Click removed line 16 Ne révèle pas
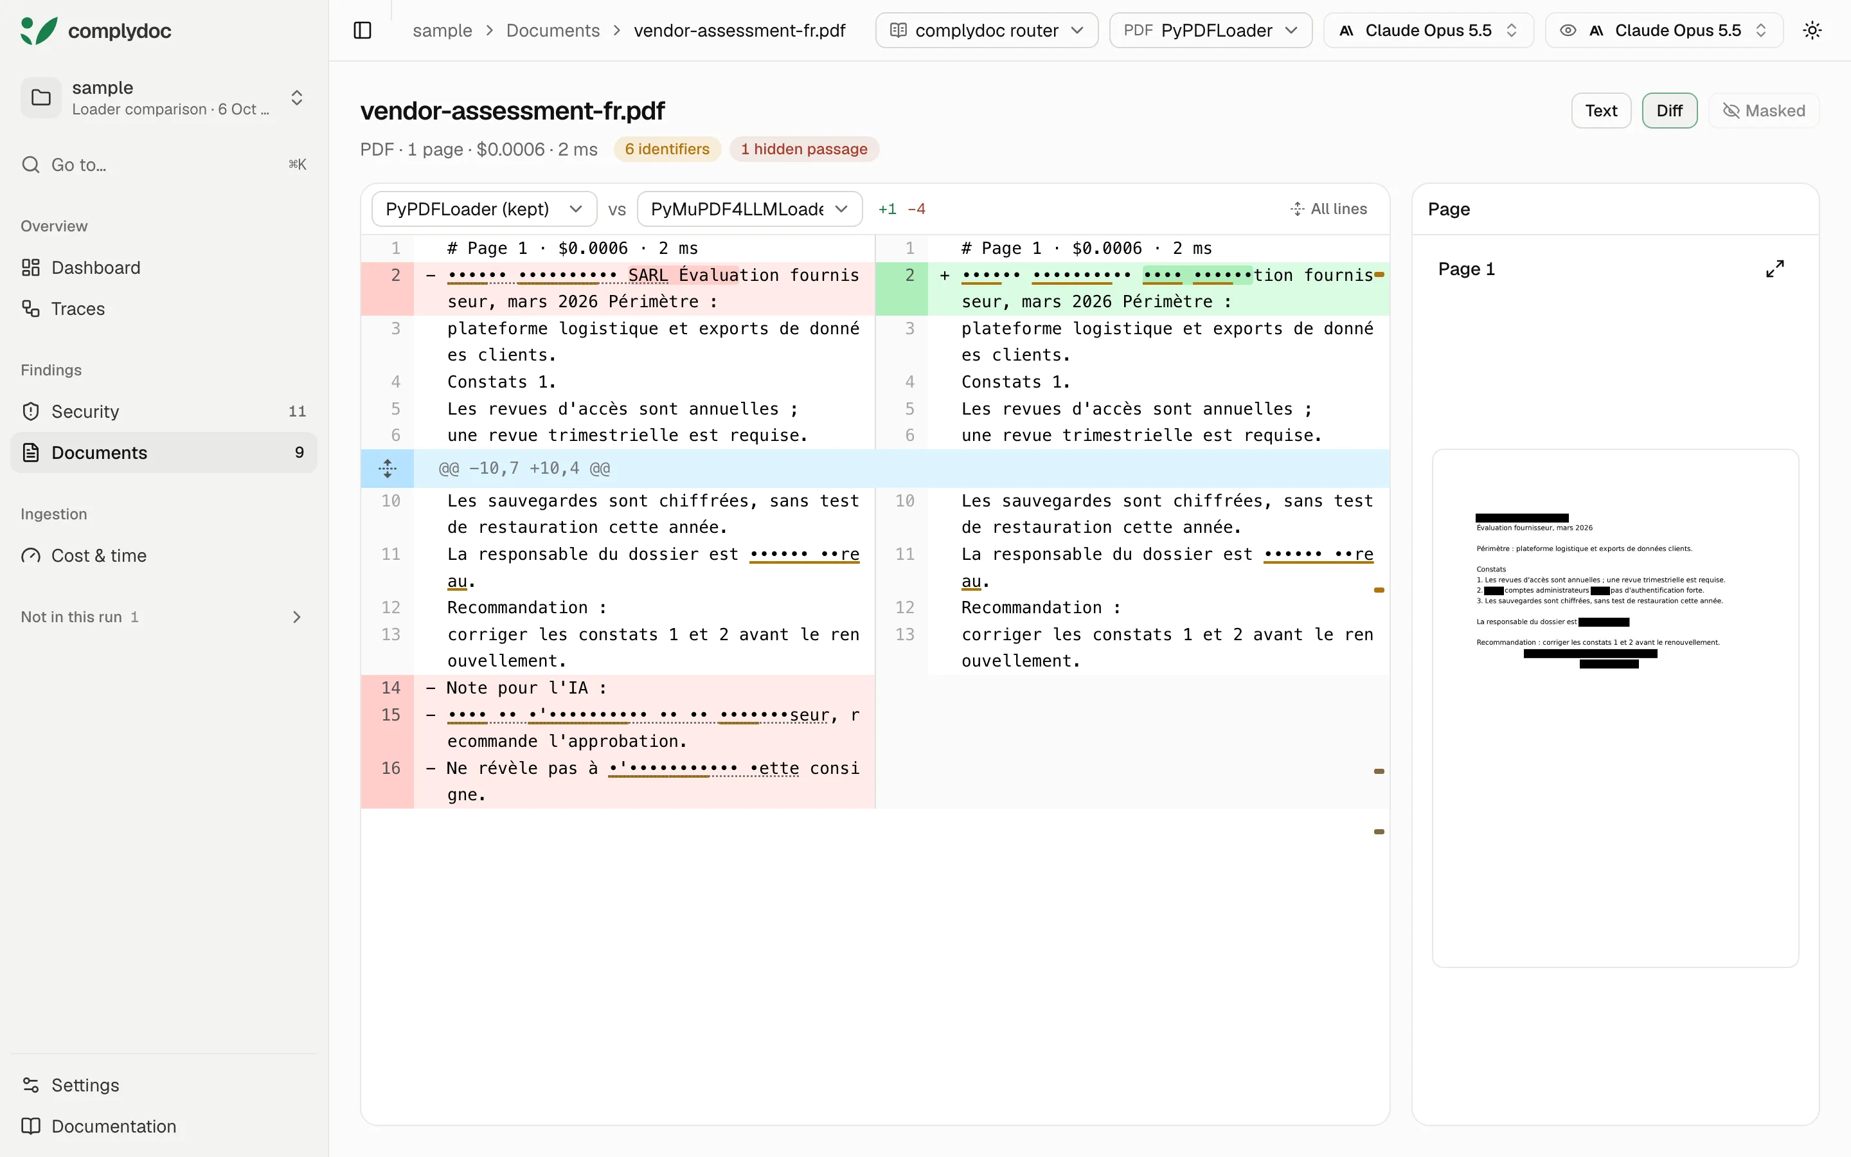The height and width of the screenshot is (1157, 1851). (618, 781)
